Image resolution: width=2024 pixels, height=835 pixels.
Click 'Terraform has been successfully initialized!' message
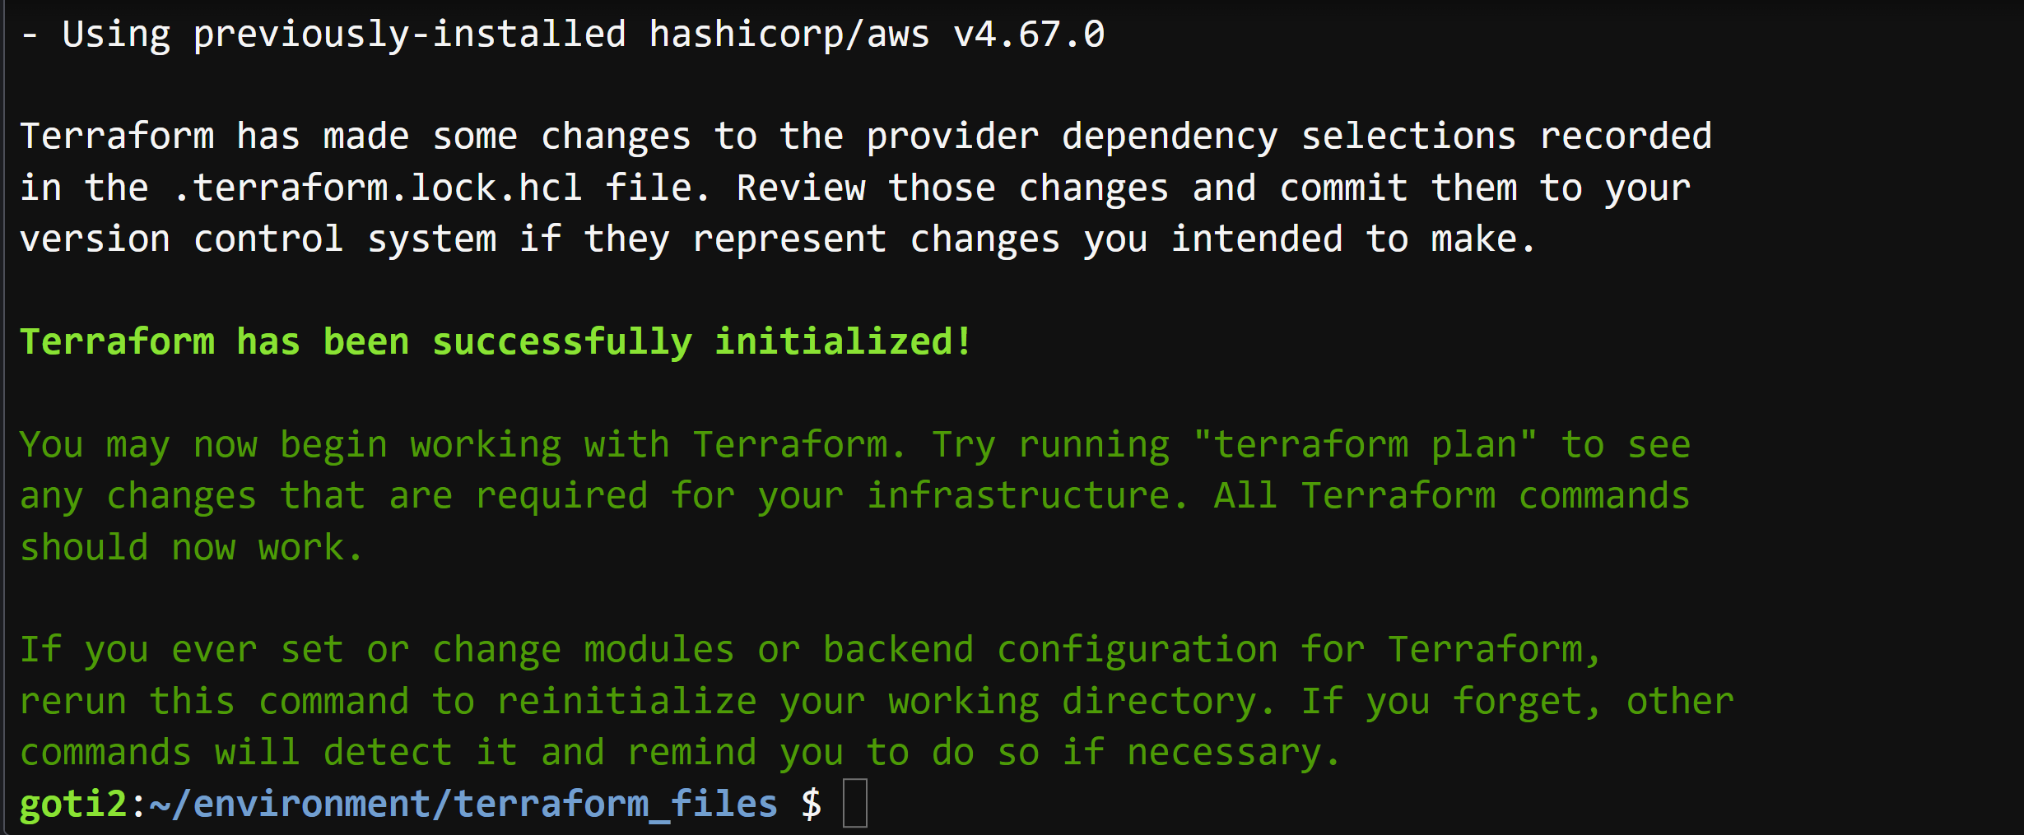(496, 341)
